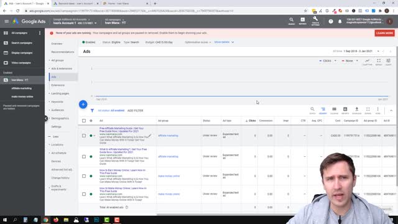Collapse the chart with the up chevron
Viewport: 398px width, 224px height.
click(391, 111)
